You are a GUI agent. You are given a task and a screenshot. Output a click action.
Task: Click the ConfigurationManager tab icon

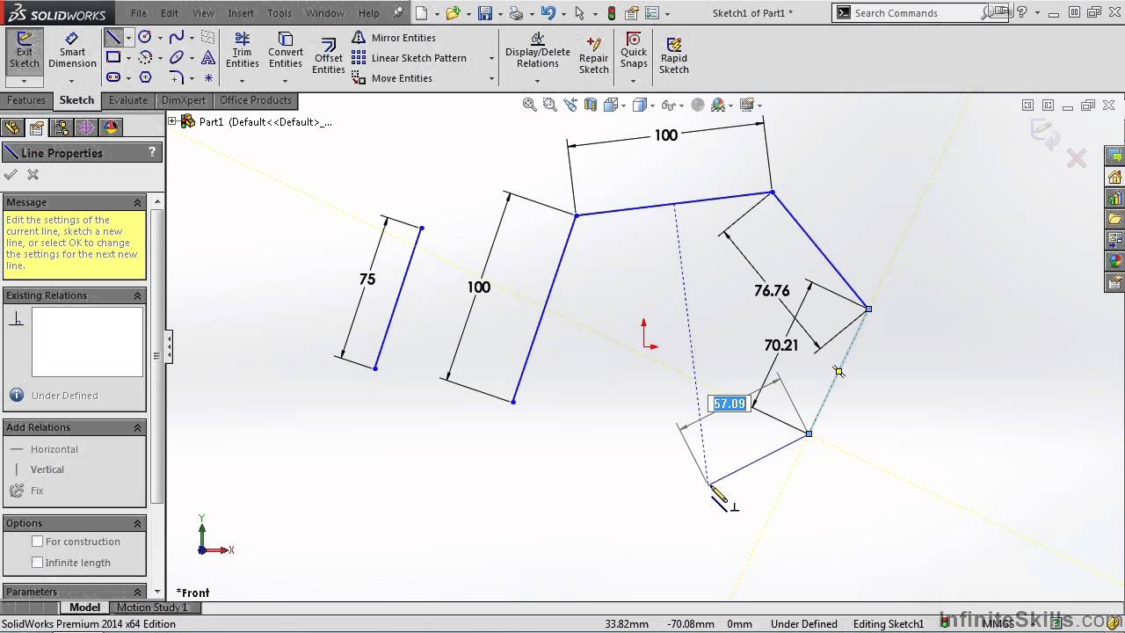62,127
